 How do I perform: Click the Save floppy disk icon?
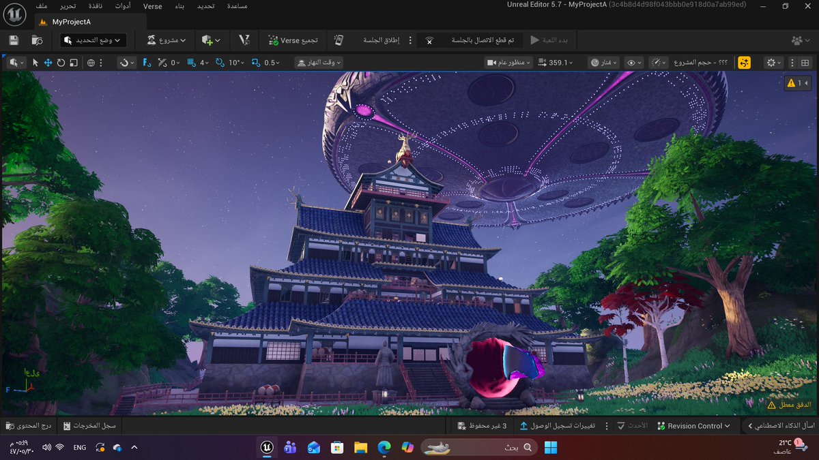[x=14, y=40]
